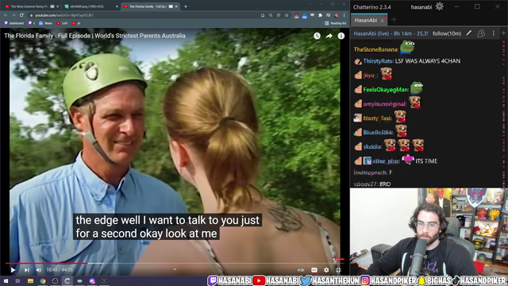Go forward in browser history

click(x=13, y=15)
